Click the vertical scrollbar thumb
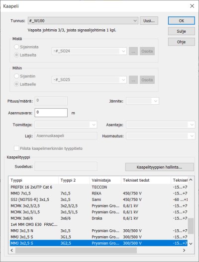The image size is (199, 262). 191,226
